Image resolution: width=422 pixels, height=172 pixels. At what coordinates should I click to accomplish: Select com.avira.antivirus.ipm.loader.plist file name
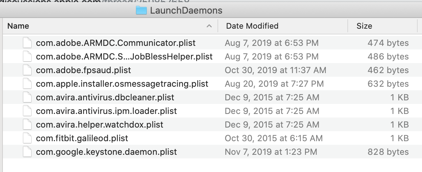106,111
